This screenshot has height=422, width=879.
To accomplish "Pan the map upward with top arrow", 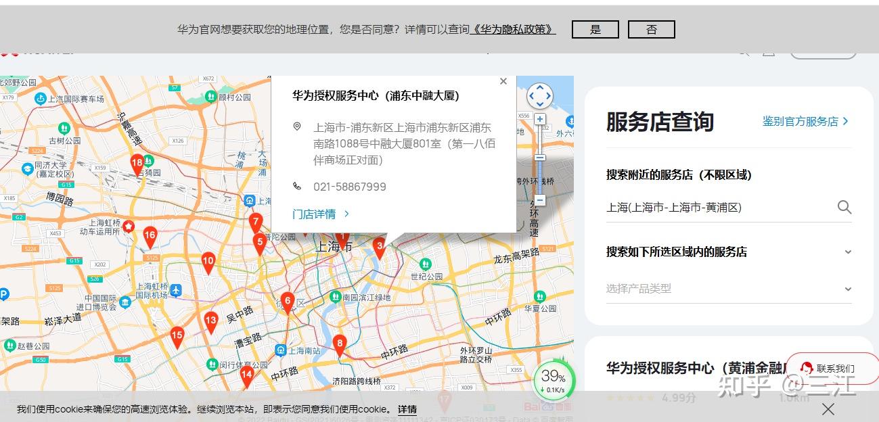I will [540, 87].
